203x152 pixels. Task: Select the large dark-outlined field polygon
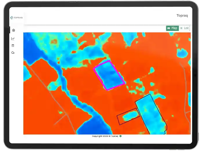tap(150, 114)
